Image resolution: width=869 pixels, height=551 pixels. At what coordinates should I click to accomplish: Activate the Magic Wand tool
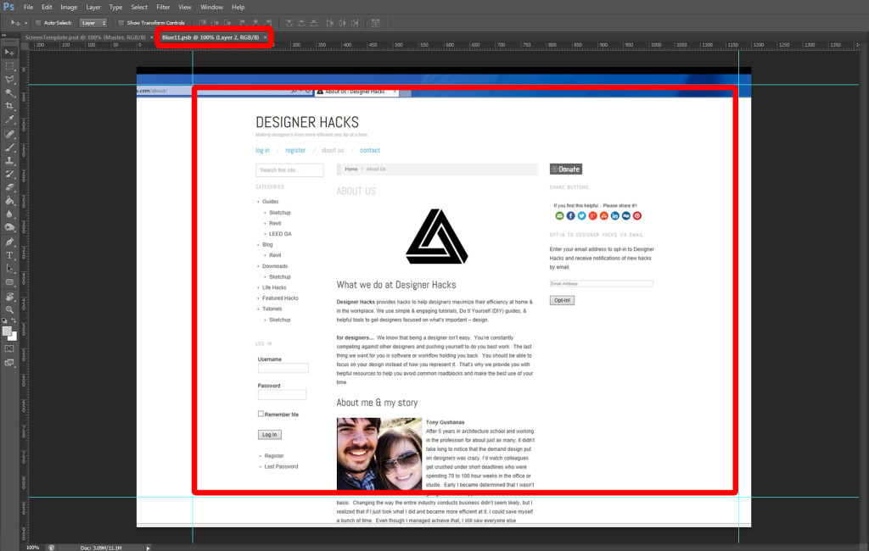pyautogui.click(x=9, y=92)
